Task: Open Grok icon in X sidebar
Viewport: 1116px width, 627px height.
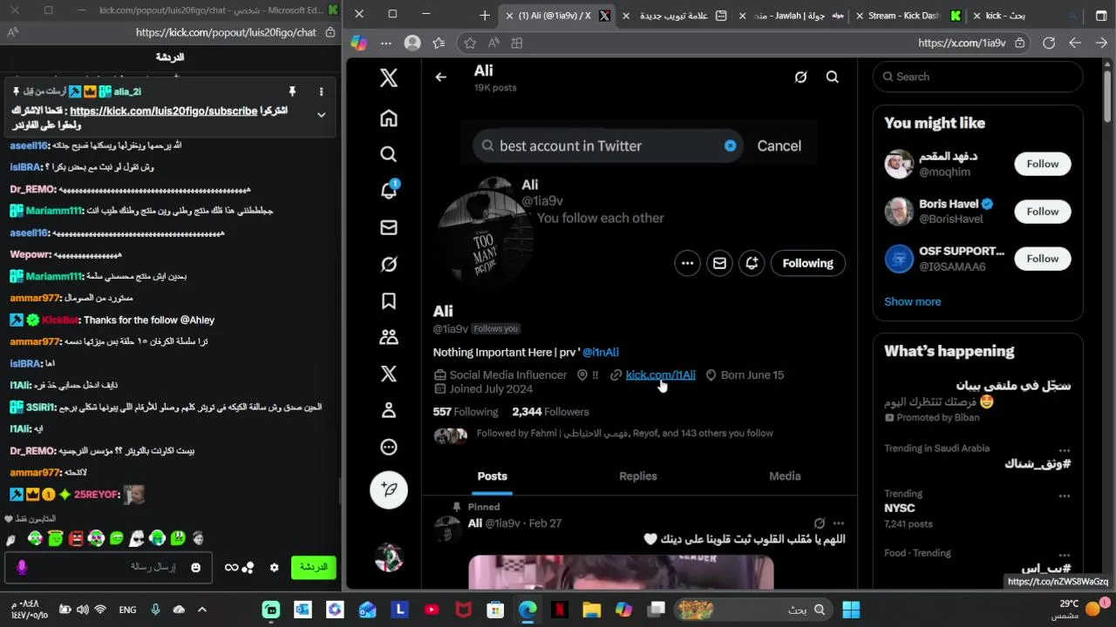Action: click(389, 264)
